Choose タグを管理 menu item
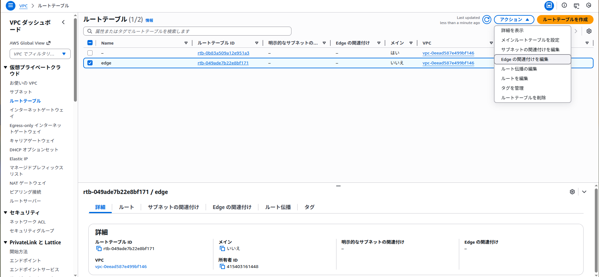The image size is (599, 277). pos(532,88)
